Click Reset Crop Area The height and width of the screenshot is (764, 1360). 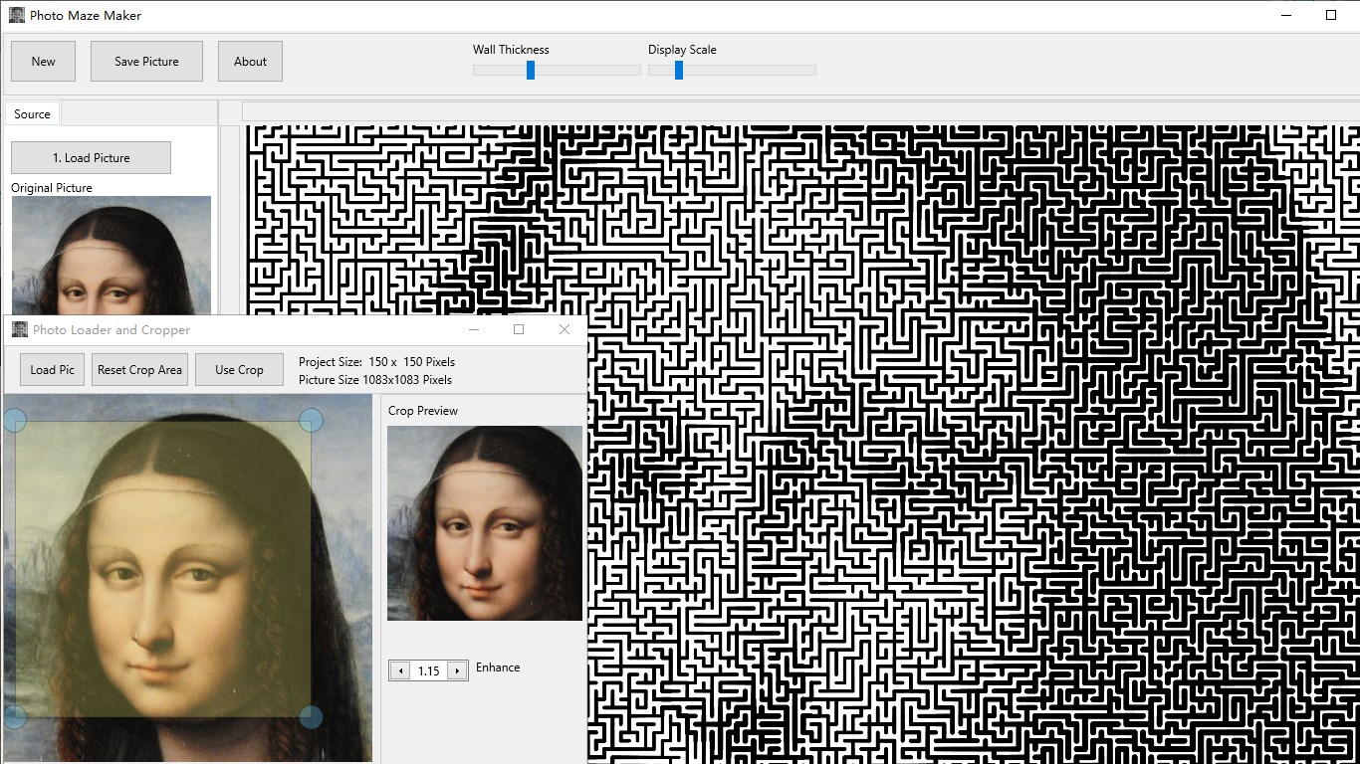click(138, 369)
